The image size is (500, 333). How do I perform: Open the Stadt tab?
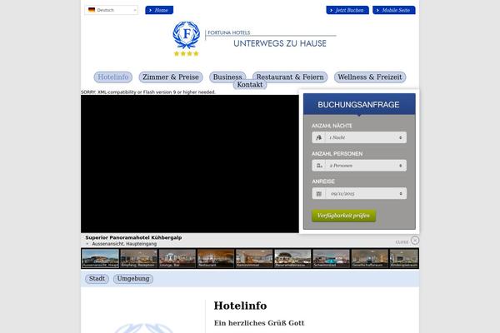(x=97, y=279)
